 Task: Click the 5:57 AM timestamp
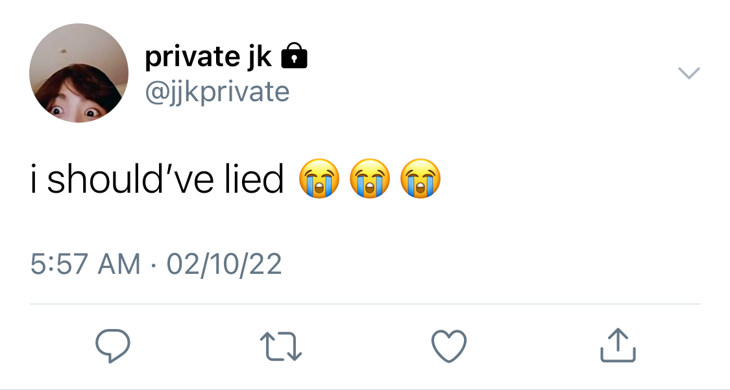coord(85,264)
